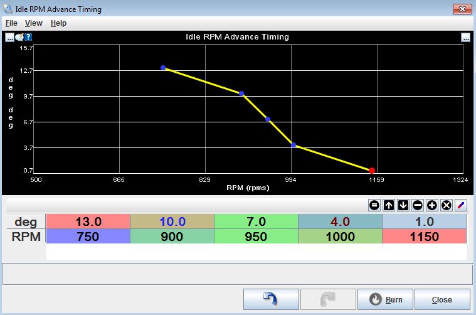Select the 1150 RPM table cell
Image resolution: width=476 pixels, height=315 pixels.
(425, 237)
